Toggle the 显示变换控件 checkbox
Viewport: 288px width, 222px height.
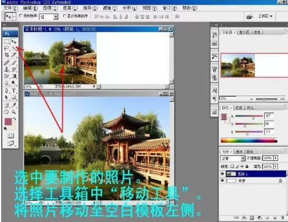click(x=65, y=16)
